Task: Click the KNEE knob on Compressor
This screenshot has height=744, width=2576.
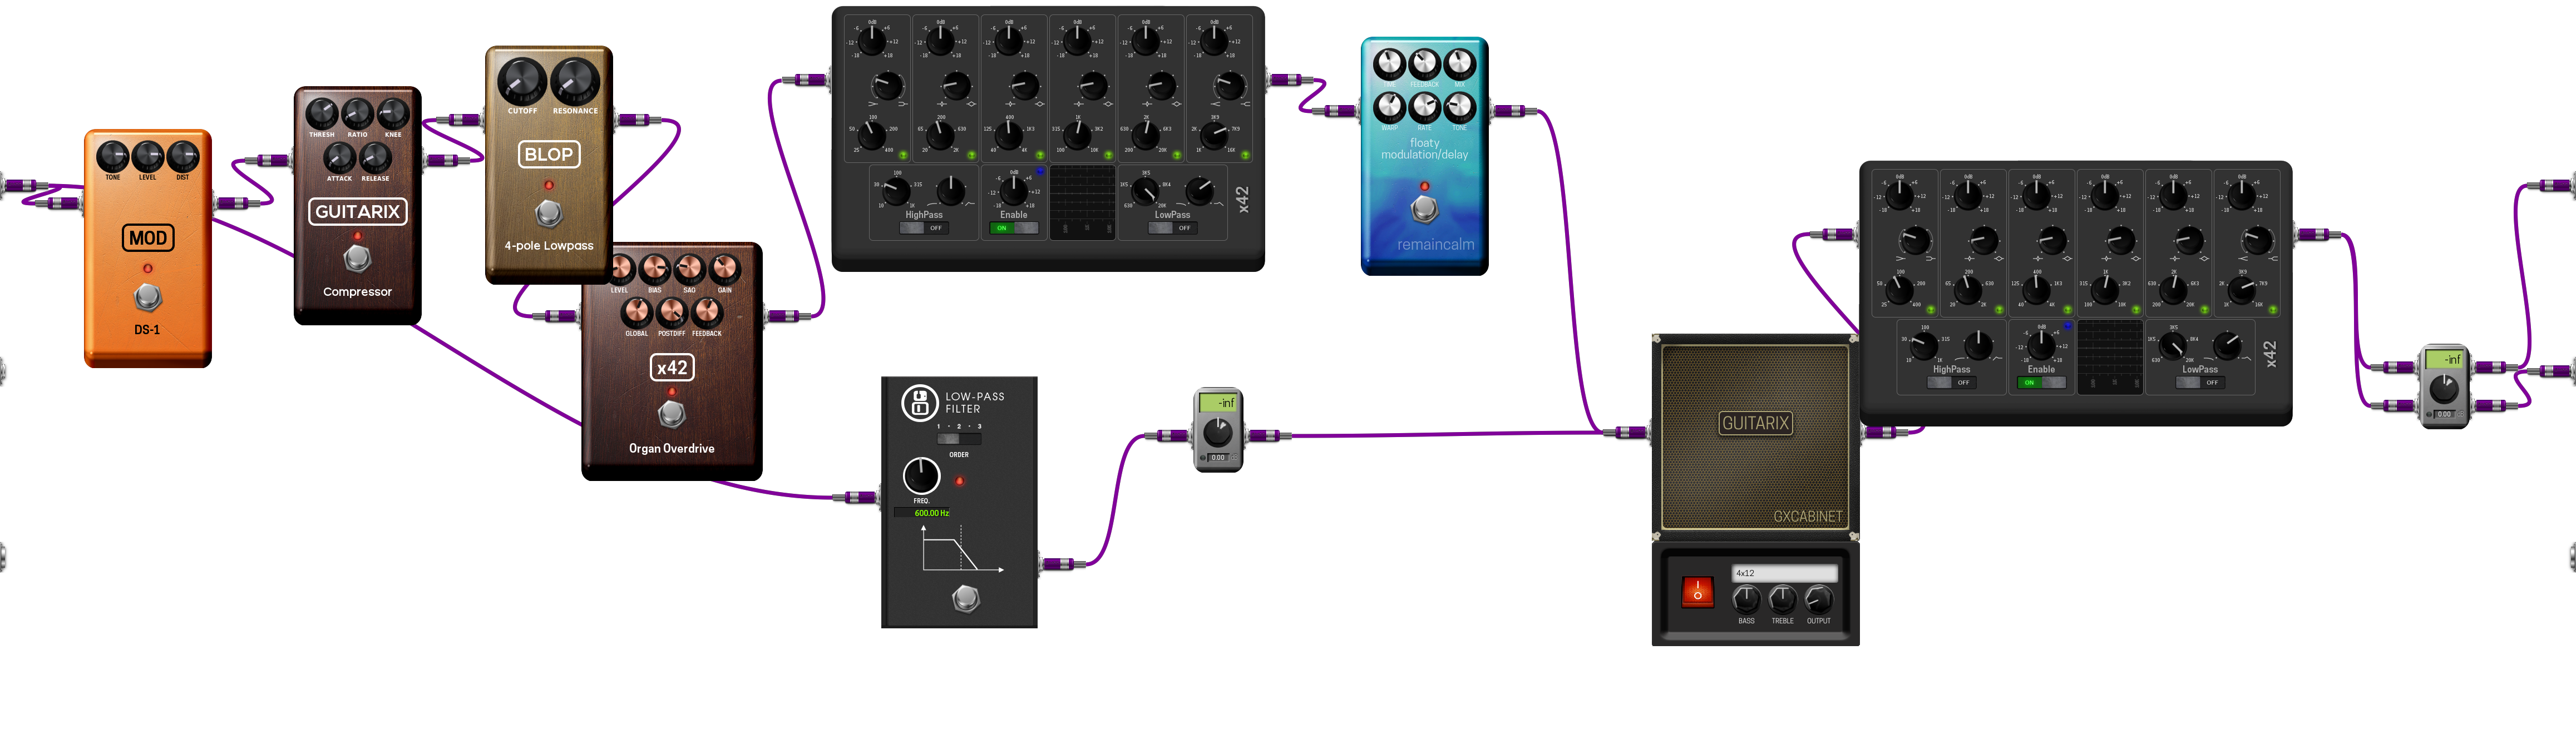Action: pos(393,114)
